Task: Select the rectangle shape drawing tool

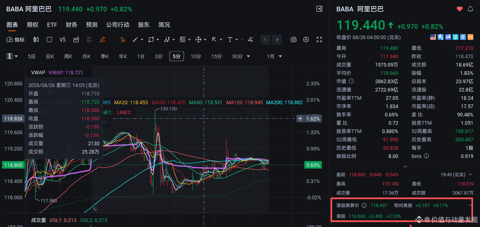Action: (151, 40)
